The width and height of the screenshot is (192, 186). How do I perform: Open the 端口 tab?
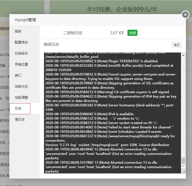coord(18,75)
